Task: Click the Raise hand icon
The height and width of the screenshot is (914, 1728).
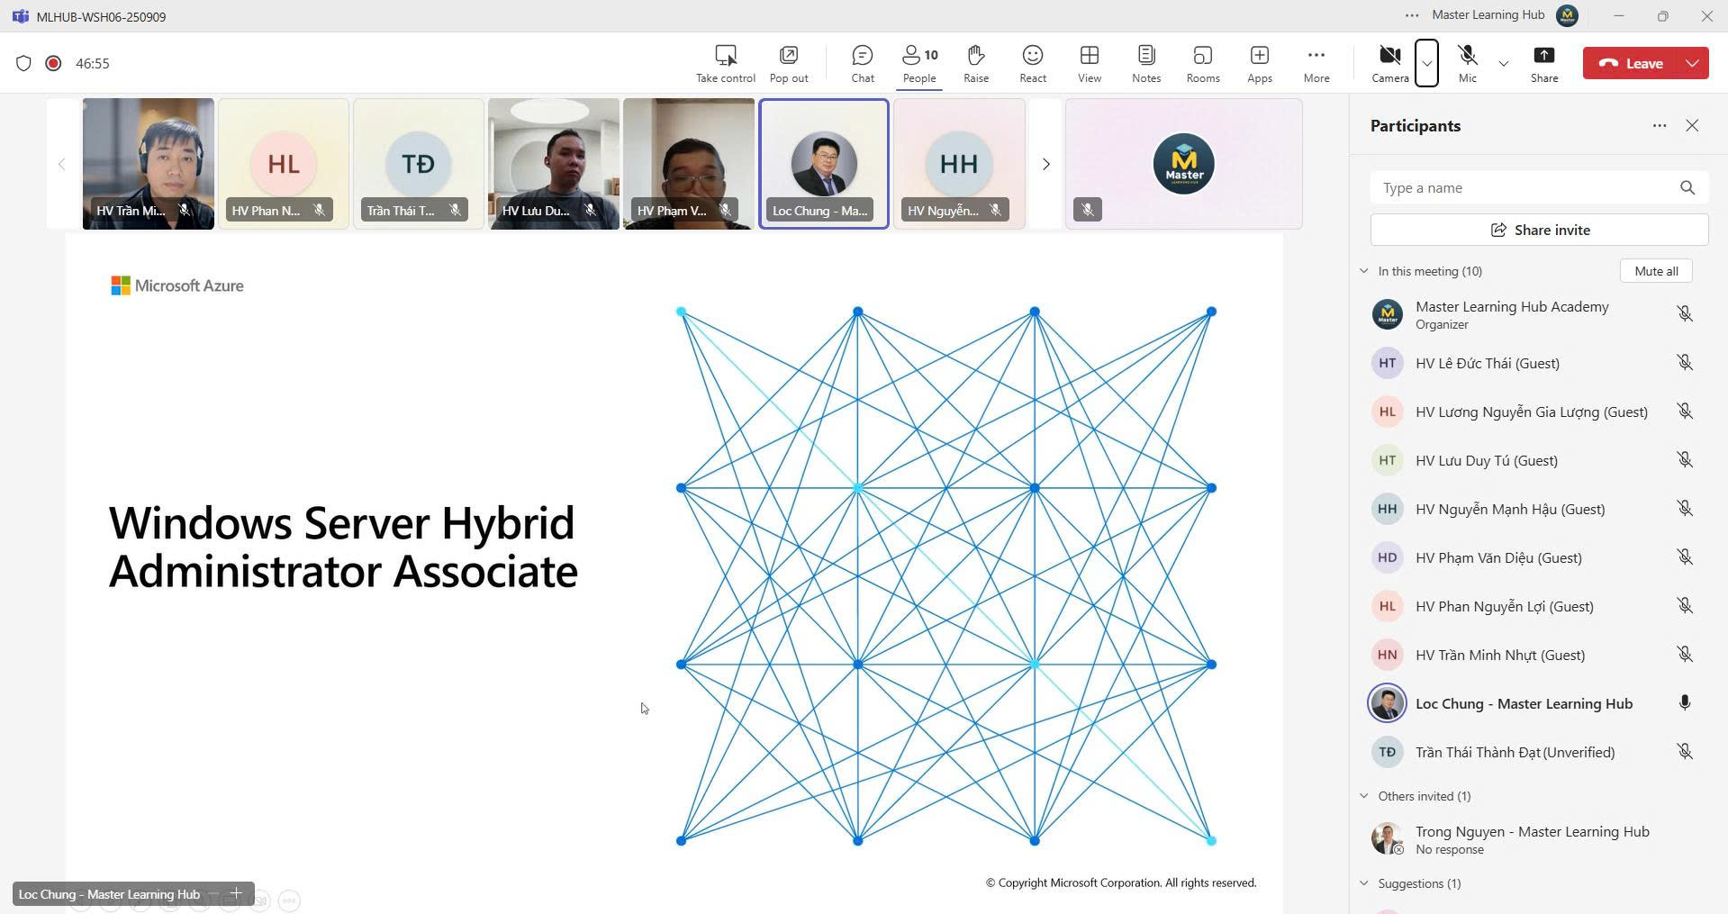Action: 975,63
